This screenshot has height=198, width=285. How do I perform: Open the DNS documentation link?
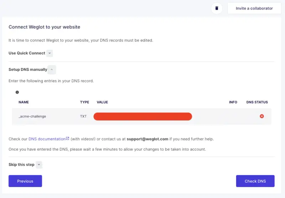coord(47,139)
